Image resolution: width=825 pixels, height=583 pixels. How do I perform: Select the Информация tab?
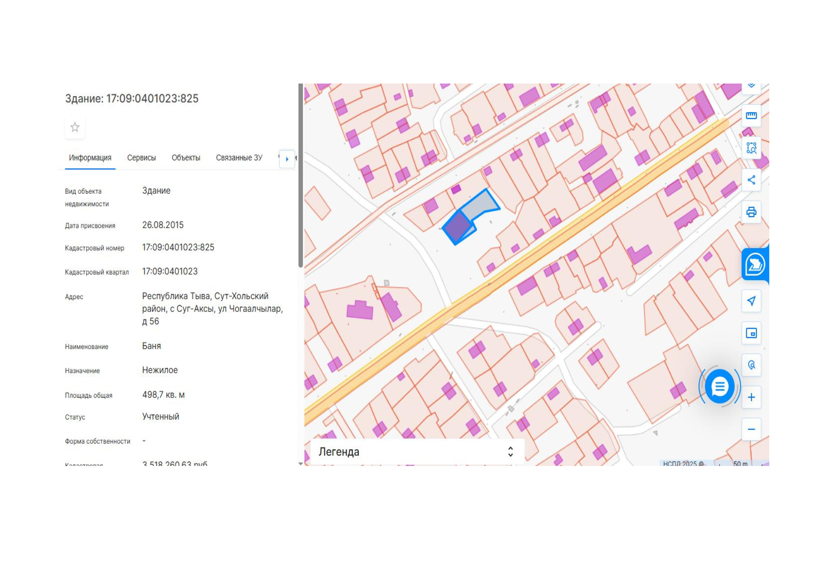pos(90,158)
